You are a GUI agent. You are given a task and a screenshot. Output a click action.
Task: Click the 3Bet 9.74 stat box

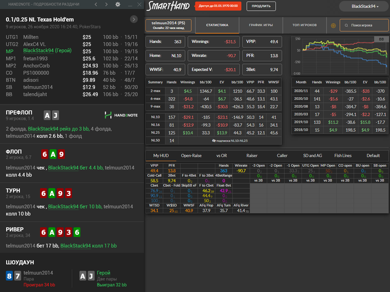262,70
